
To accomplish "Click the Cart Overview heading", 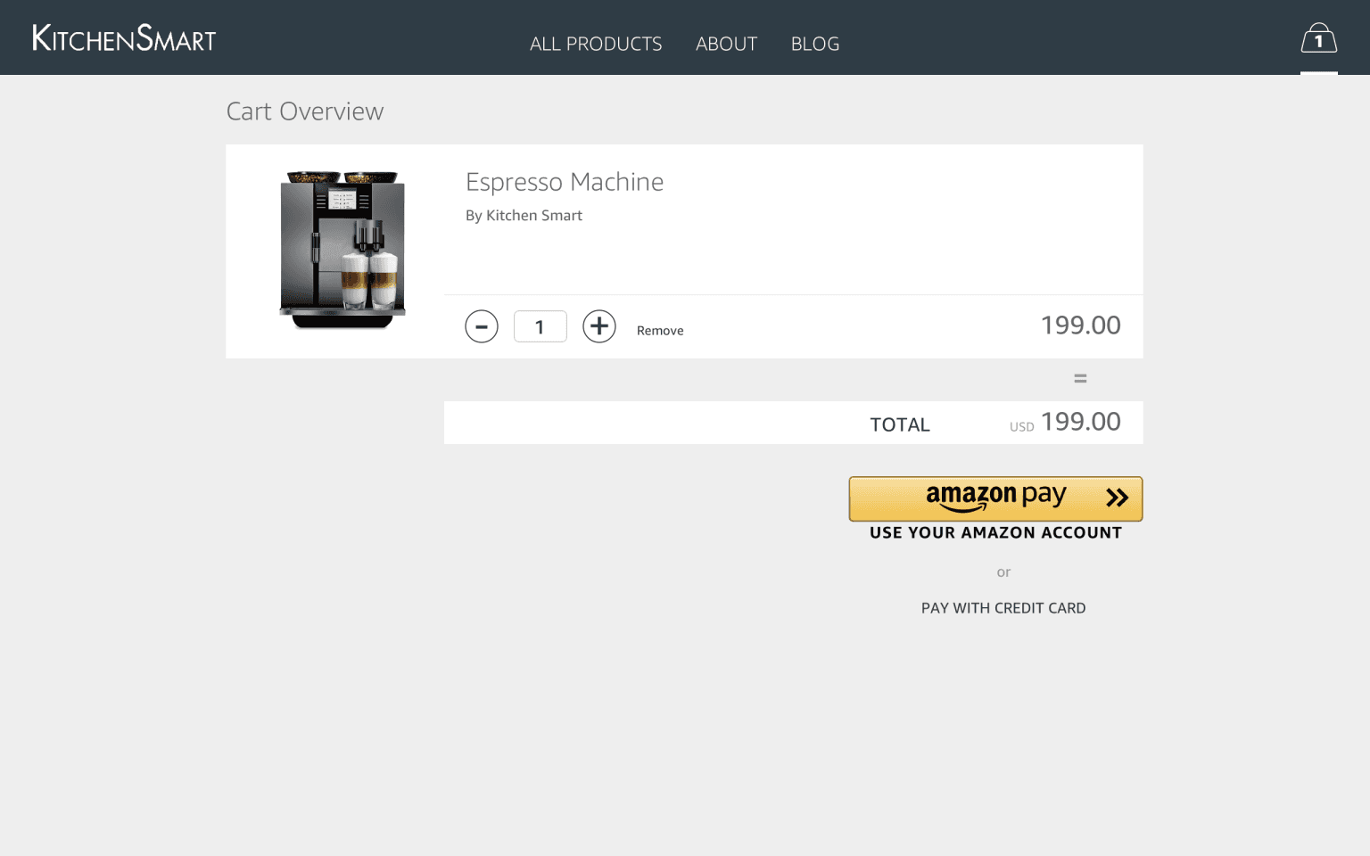I will 305,111.
